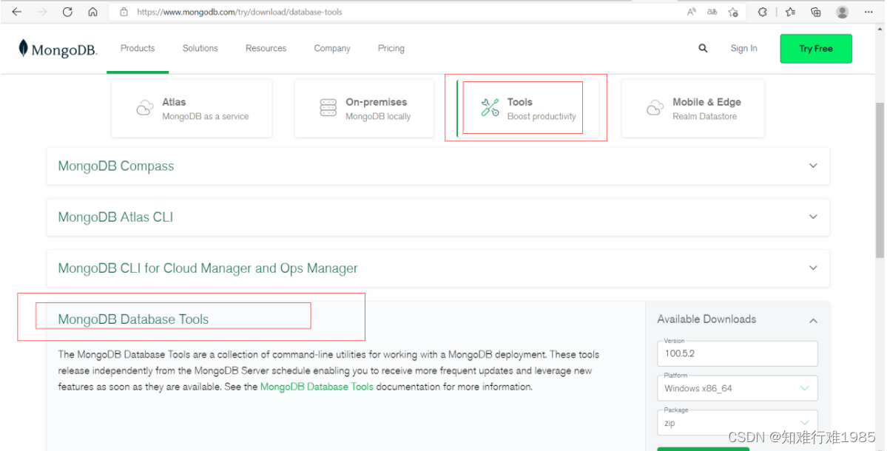Expand the MongoDB Atlas CLI section chevron
The height and width of the screenshot is (451, 887).
coord(813,217)
